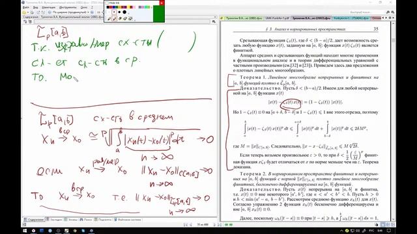
Task: Select the medium eraser tool
Action: point(125,19)
